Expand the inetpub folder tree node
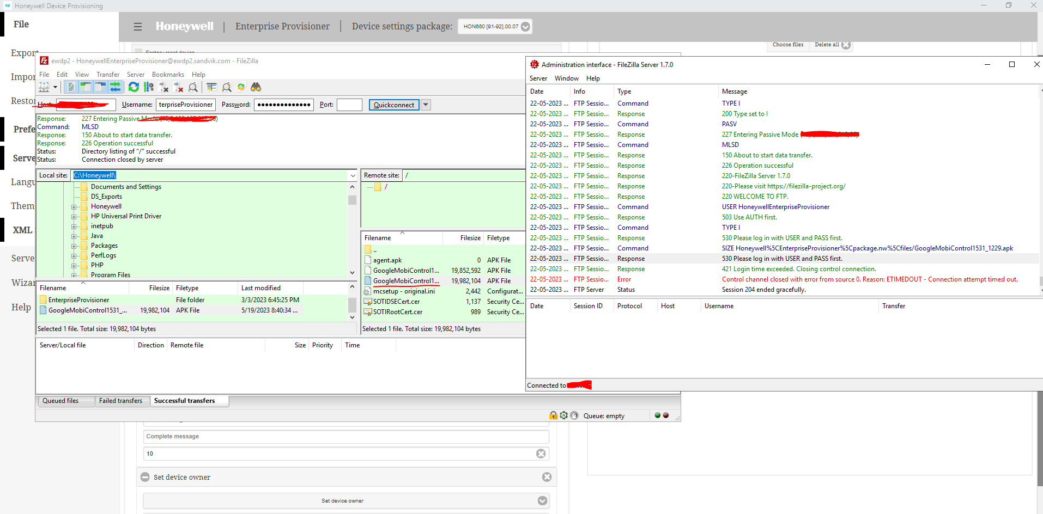Viewport: 1043px width, 514px height. (74, 227)
